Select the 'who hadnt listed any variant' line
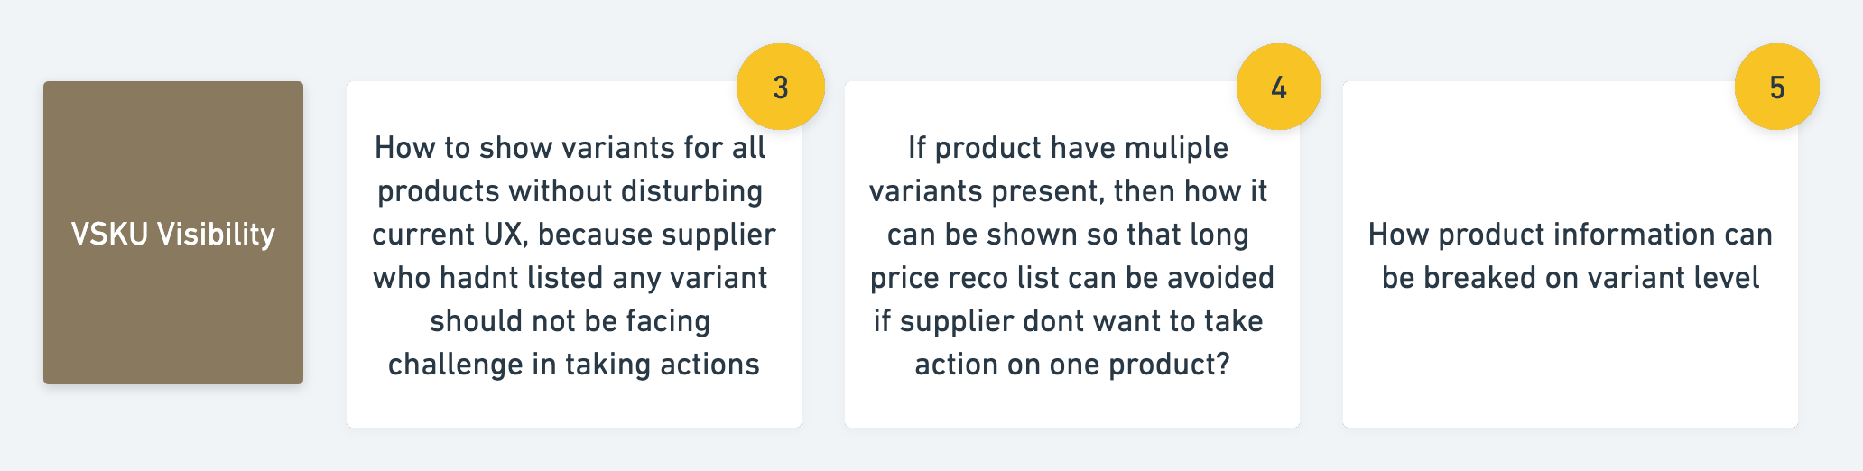This screenshot has height=471, width=1863. (x=570, y=278)
